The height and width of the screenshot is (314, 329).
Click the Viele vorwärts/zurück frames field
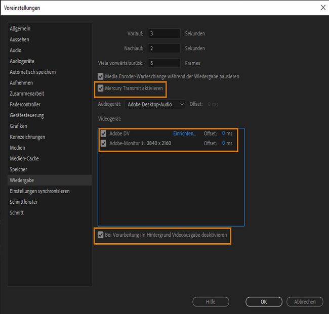tap(164, 63)
